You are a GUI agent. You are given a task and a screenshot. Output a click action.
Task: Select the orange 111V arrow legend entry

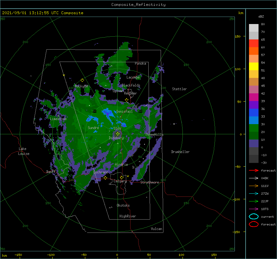click(x=254, y=186)
